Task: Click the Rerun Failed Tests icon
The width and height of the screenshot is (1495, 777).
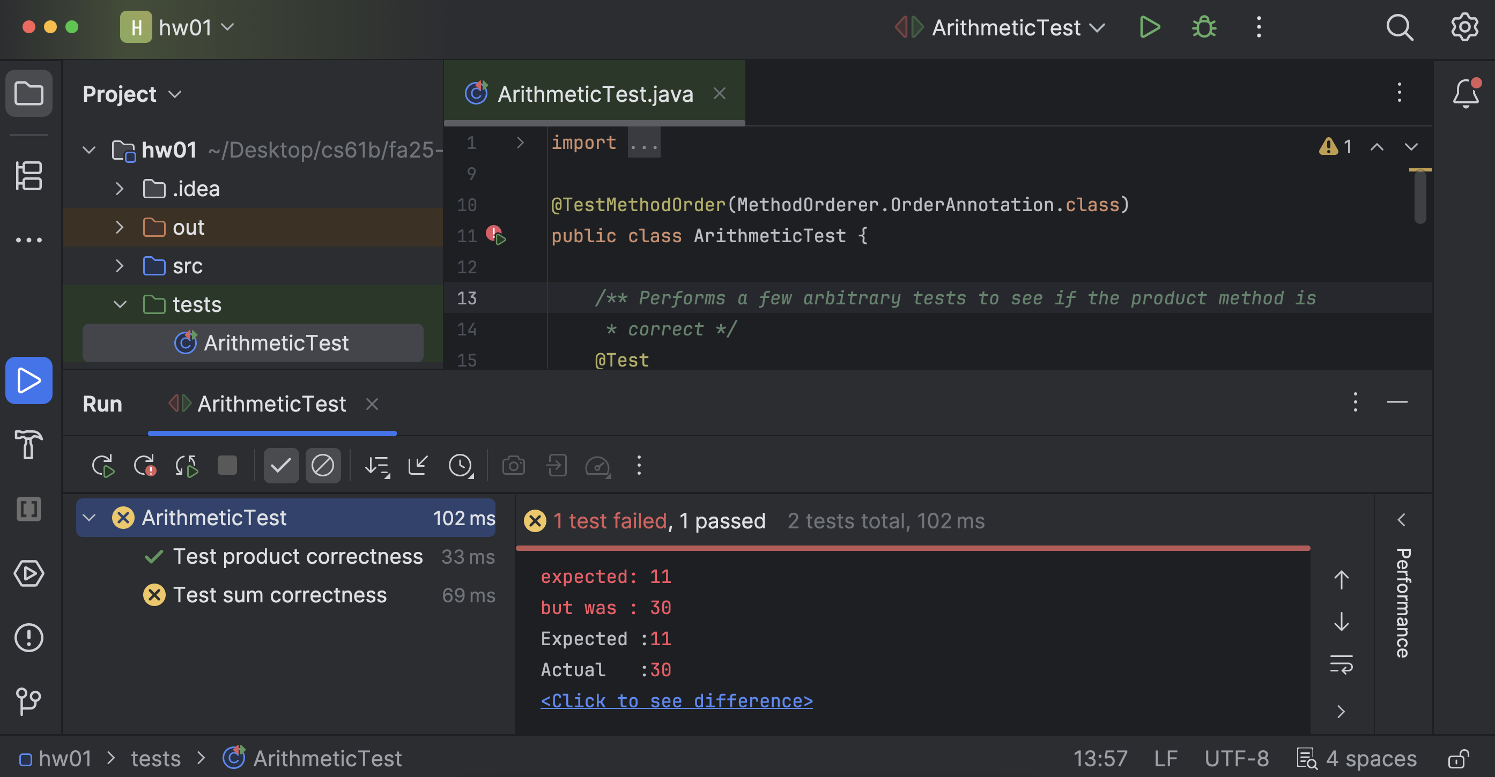Action: tap(144, 466)
